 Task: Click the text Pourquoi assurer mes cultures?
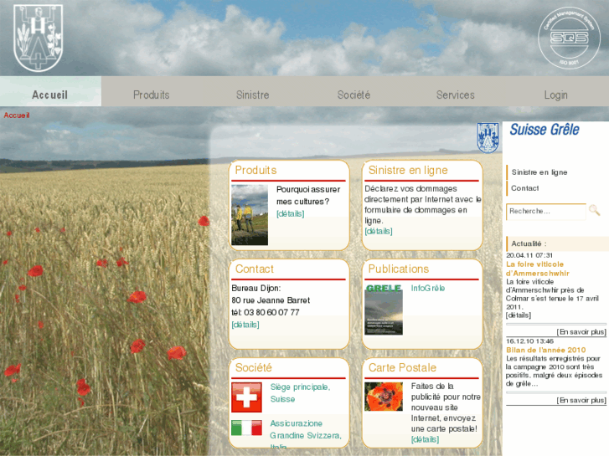click(x=308, y=196)
